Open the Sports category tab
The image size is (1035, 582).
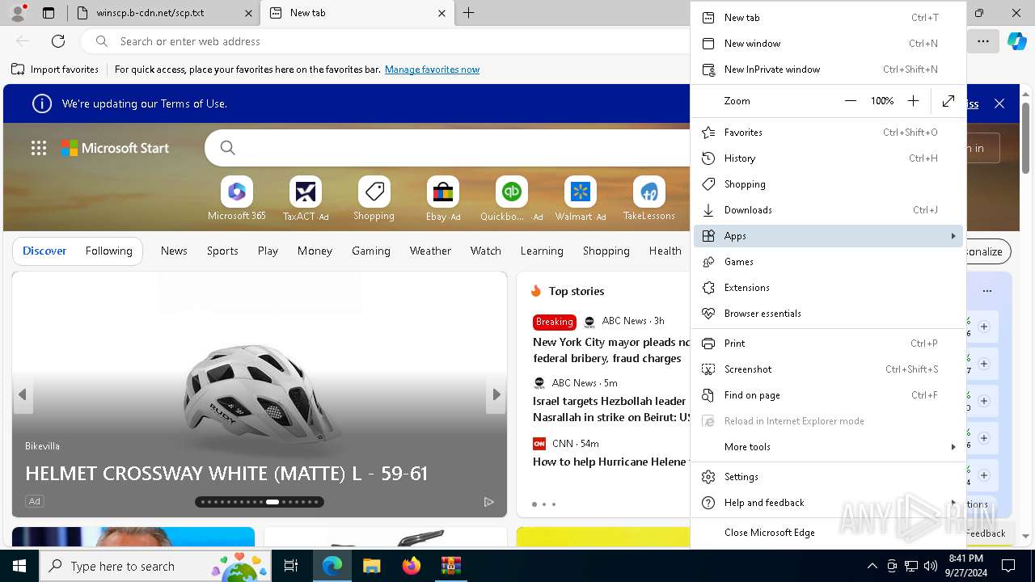[222, 251]
